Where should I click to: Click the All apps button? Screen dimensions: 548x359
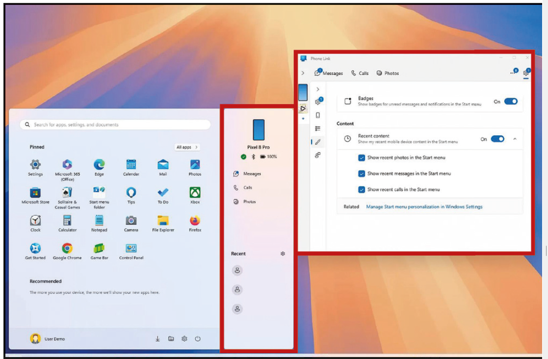pos(187,147)
